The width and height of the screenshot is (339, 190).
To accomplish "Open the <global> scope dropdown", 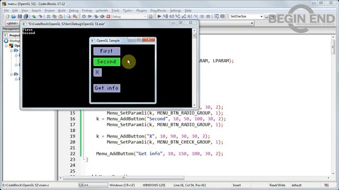I will (12, 23).
